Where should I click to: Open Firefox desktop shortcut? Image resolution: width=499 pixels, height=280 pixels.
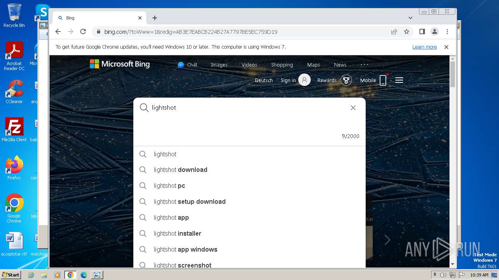[x=14, y=168]
